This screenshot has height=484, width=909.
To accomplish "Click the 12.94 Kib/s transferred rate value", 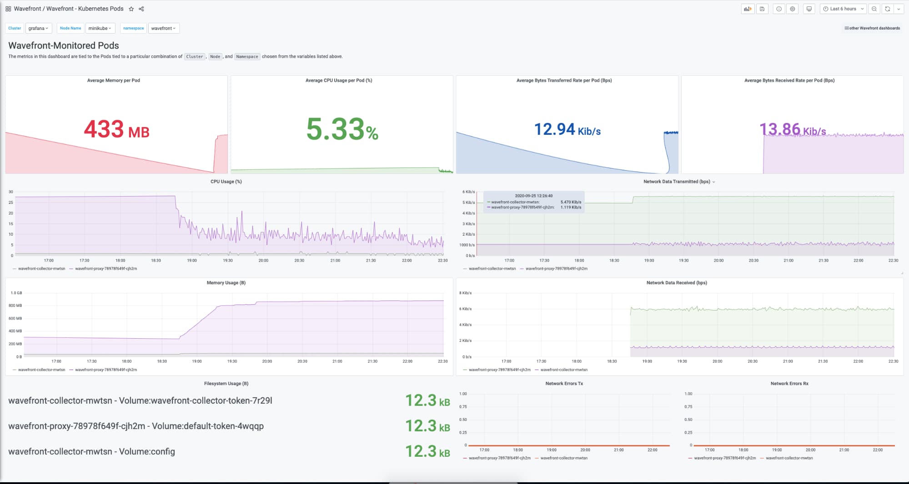I will 567,129.
